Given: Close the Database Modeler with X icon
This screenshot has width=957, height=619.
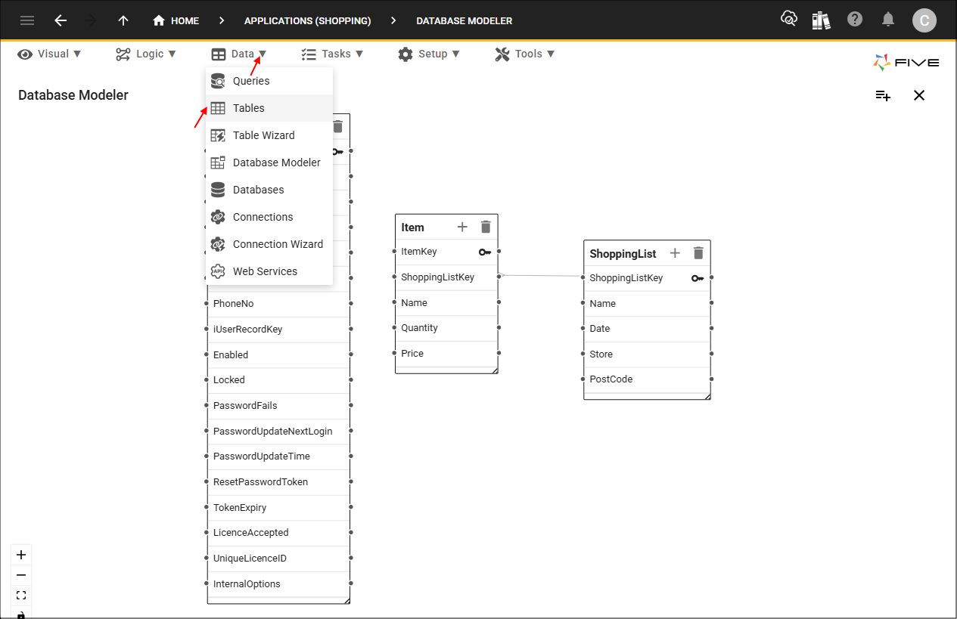Looking at the screenshot, I should (x=919, y=95).
